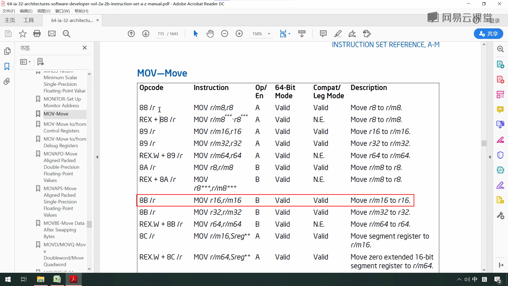Open fit page options dropdown
This screenshot has width=508, height=286.
click(289, 34)
